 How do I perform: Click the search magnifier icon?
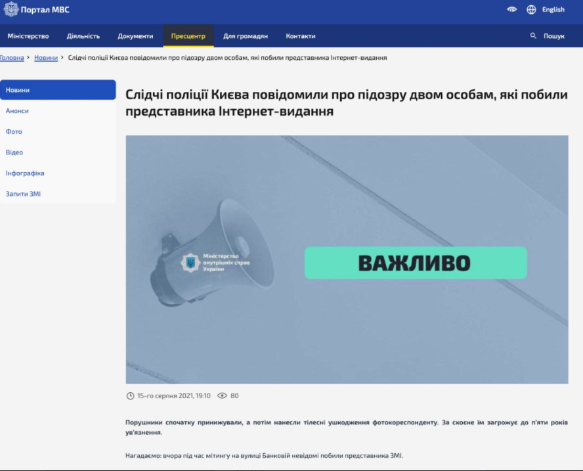click(x=533, y=36)
